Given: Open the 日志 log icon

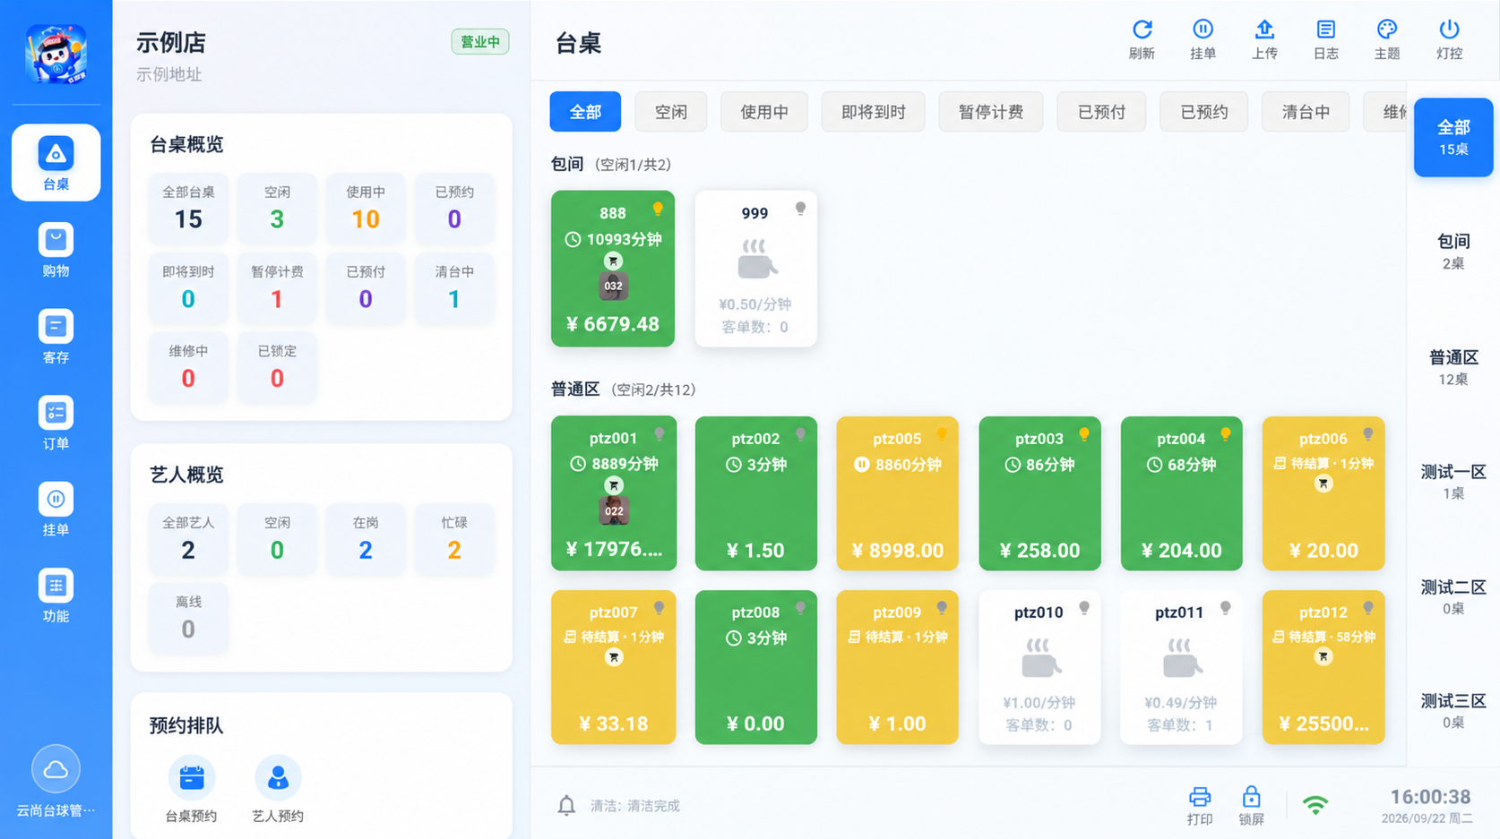Looking at the screenshot, I should click(1326, 30).
